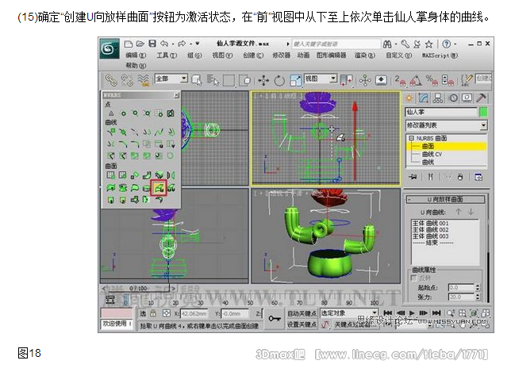The image size is (511, 368).
Task: Open the MAXScript menu
Action: (440, 56)
